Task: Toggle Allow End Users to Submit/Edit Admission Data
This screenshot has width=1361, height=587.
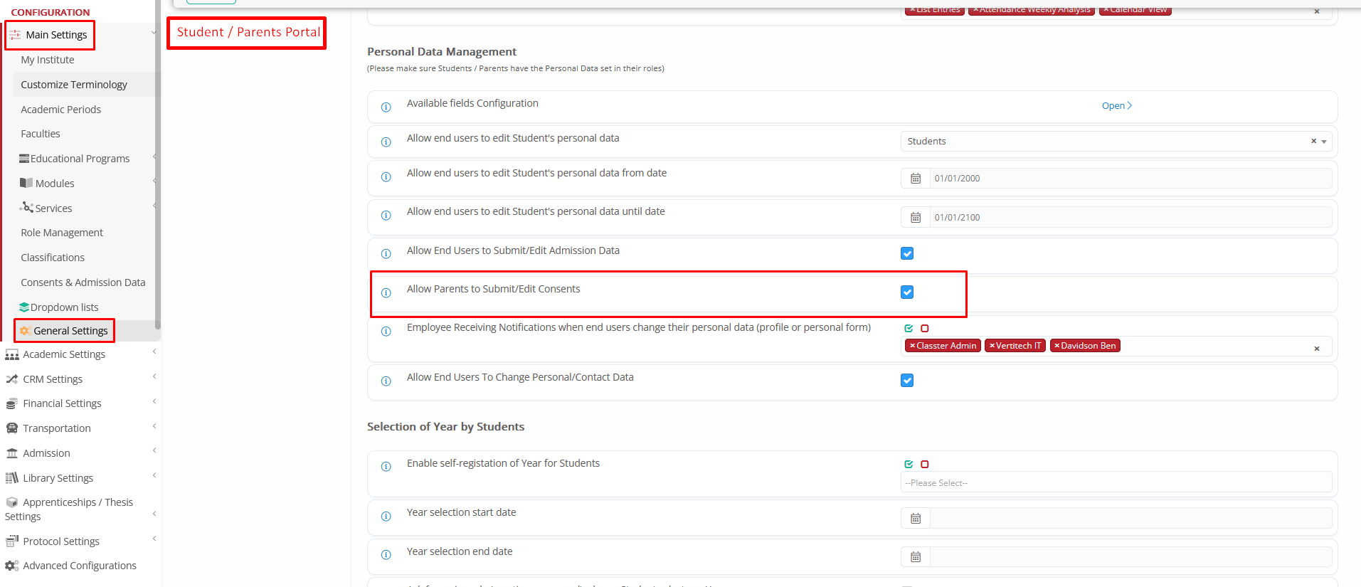Action: tap(907, 253)
